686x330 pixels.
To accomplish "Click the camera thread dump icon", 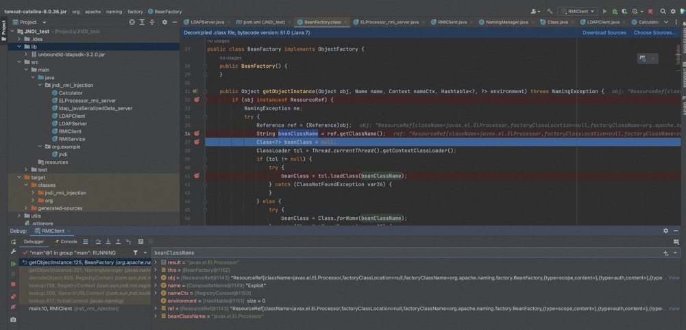I will 13,320.
